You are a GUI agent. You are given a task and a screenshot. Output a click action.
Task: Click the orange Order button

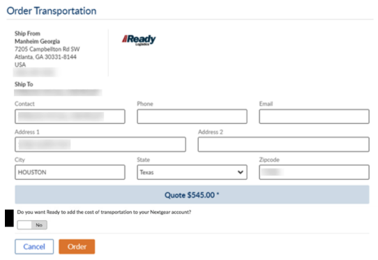(x=77, y=247)
